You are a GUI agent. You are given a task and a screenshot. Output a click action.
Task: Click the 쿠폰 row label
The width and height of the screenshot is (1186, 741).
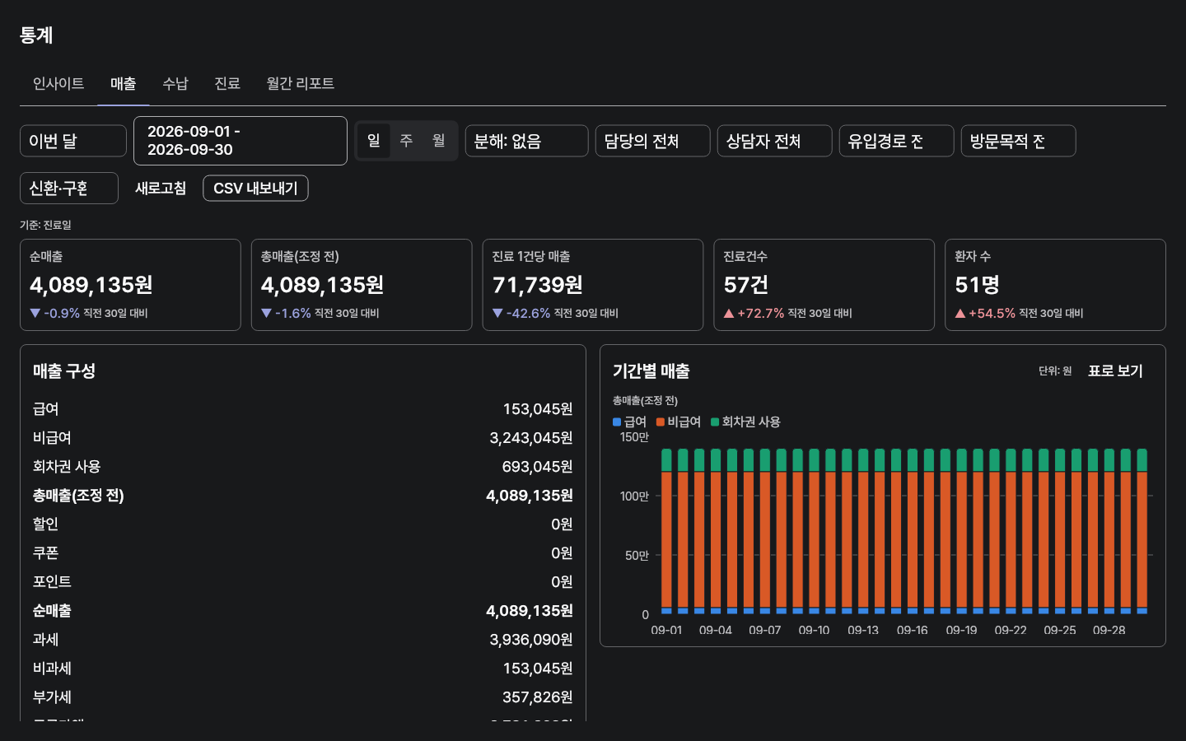click(x=45, y=553)
